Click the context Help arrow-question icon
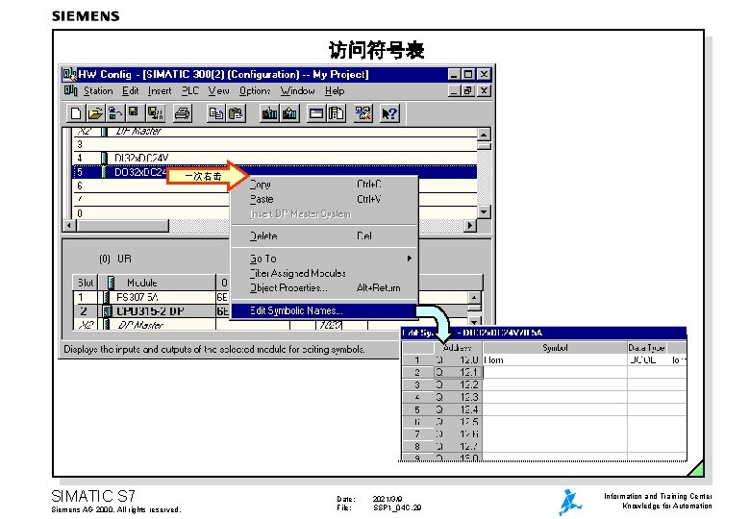The image size is (750, 519). pos(388,113)
